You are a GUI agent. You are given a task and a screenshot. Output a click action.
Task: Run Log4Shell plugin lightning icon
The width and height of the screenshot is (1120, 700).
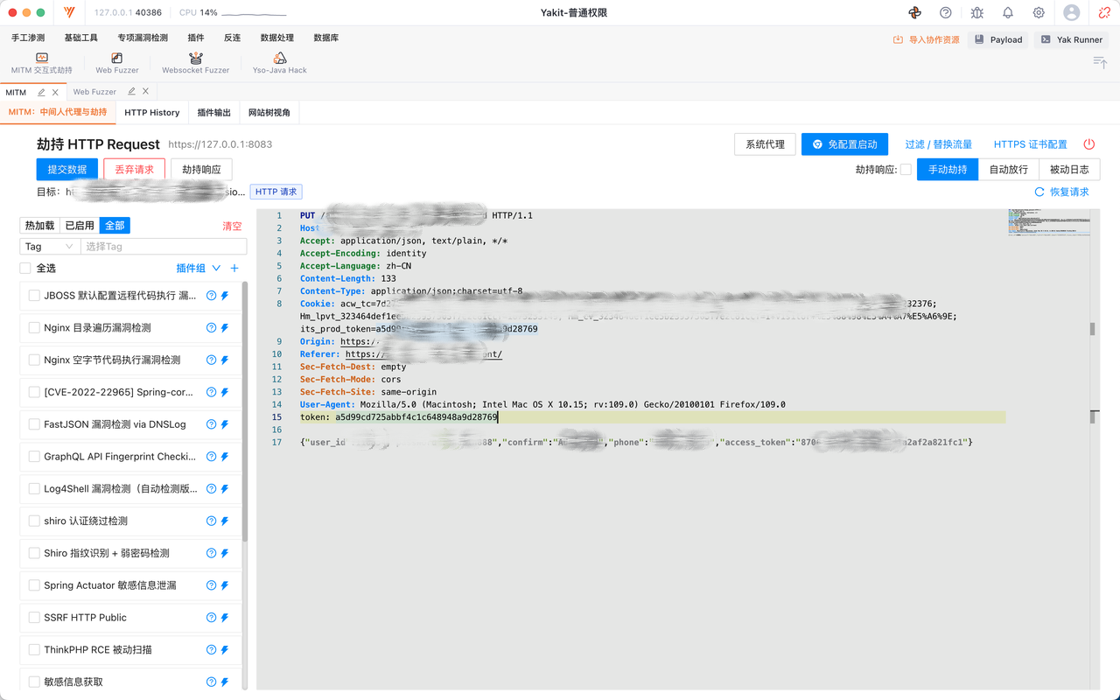pos(225,489)
